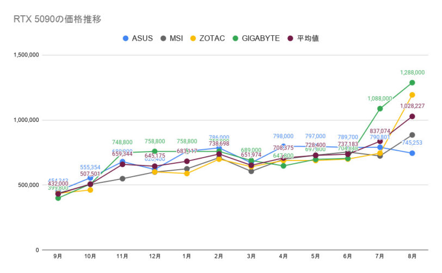Click the chart title RTX 5090の価格推移
This screenshot has width=442, height=273.
point(57,19)
